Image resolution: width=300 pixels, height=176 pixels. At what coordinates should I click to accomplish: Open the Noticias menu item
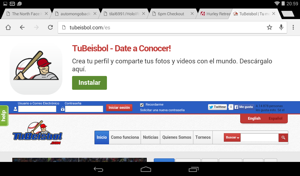coord(151,137)
